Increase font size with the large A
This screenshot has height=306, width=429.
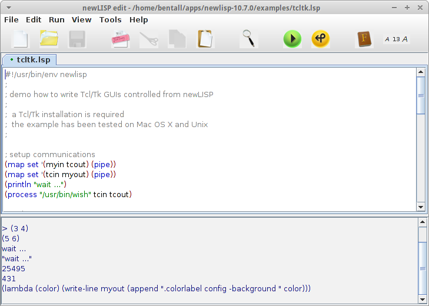coord(405,39)
